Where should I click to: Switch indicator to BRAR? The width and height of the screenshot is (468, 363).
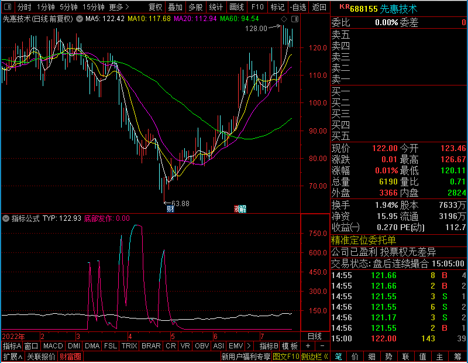point(151,346)
